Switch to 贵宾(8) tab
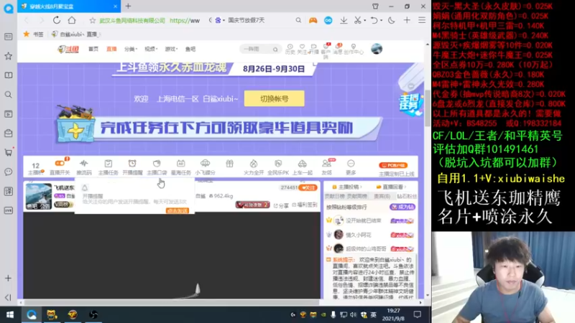The height and width of the screenshot is (323, 575). pos(382,196)
